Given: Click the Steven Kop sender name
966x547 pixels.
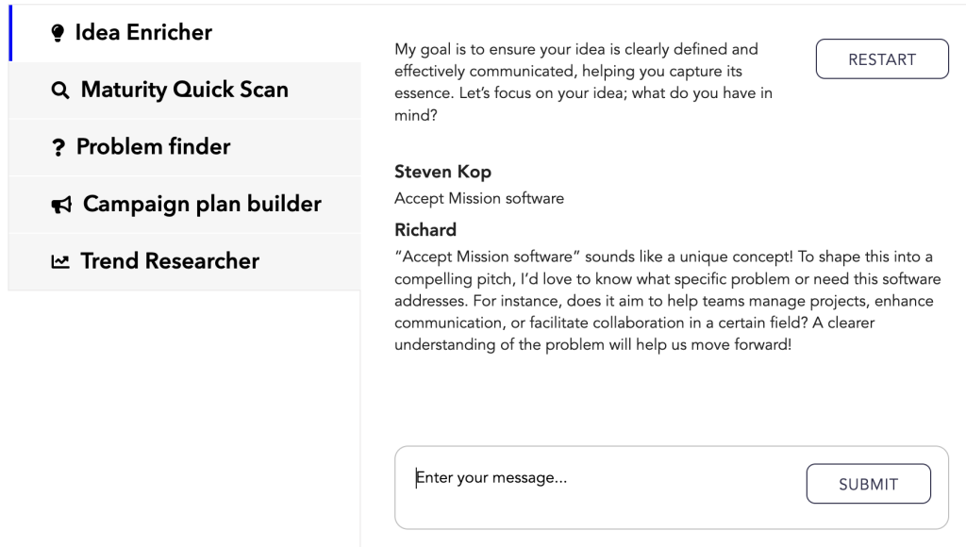Looking at the screenshot, I should pos(442,172).
